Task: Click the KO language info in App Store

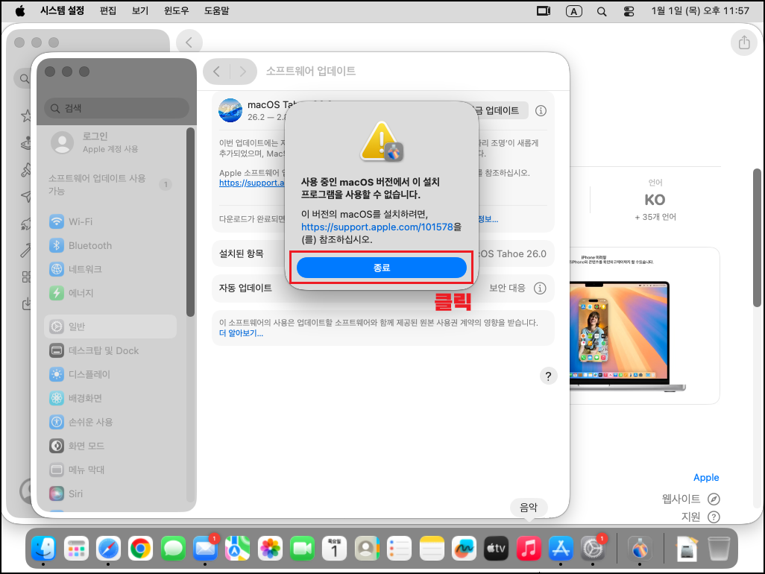Action: click(655, 200)
